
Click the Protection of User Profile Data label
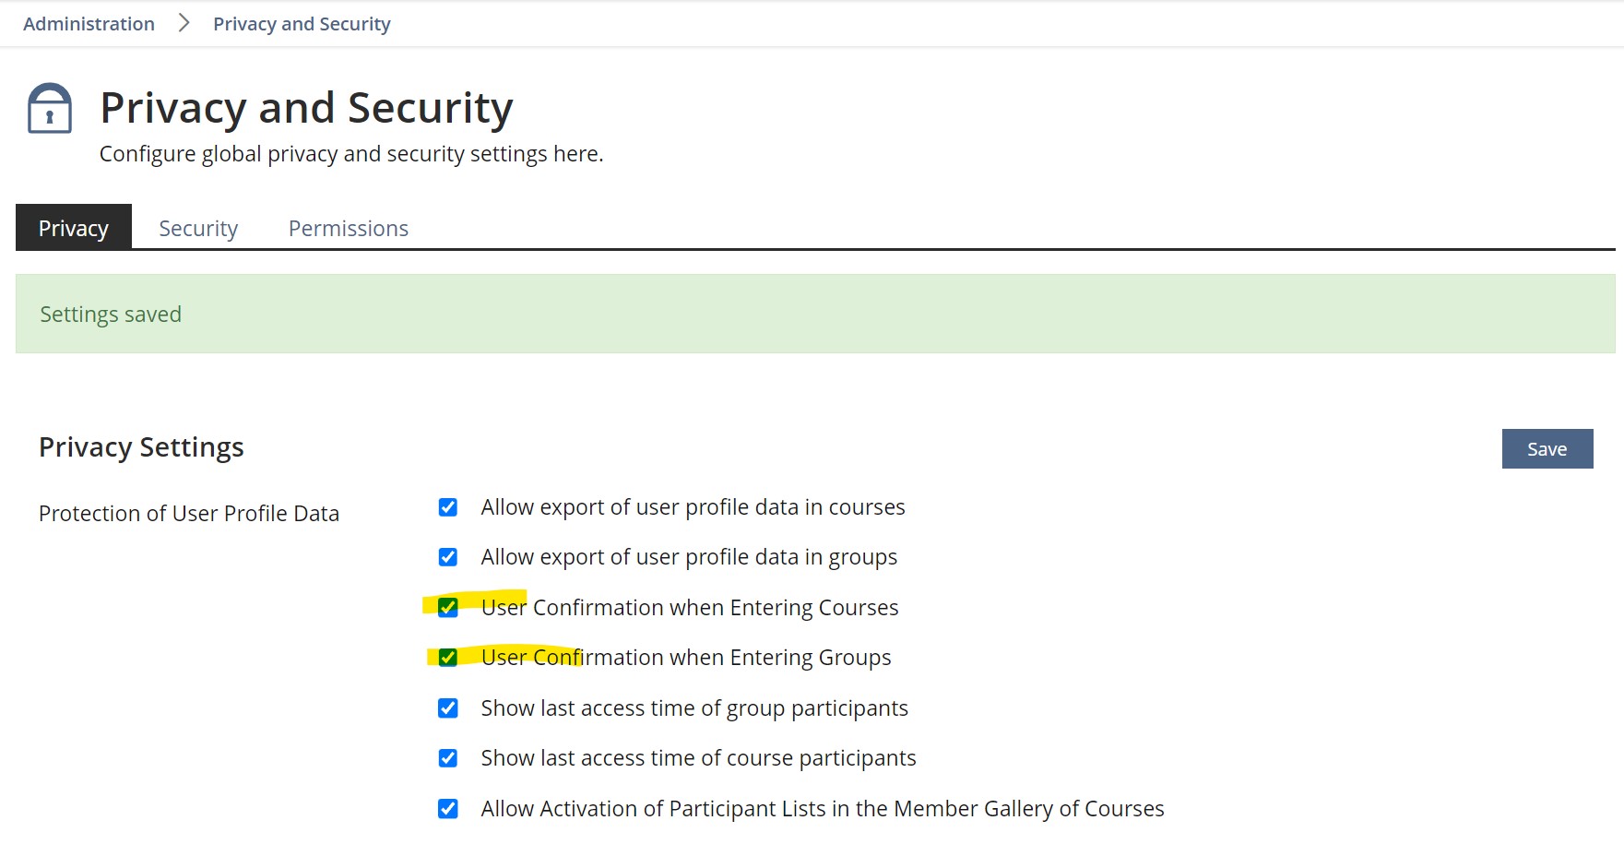click(189, 514)
